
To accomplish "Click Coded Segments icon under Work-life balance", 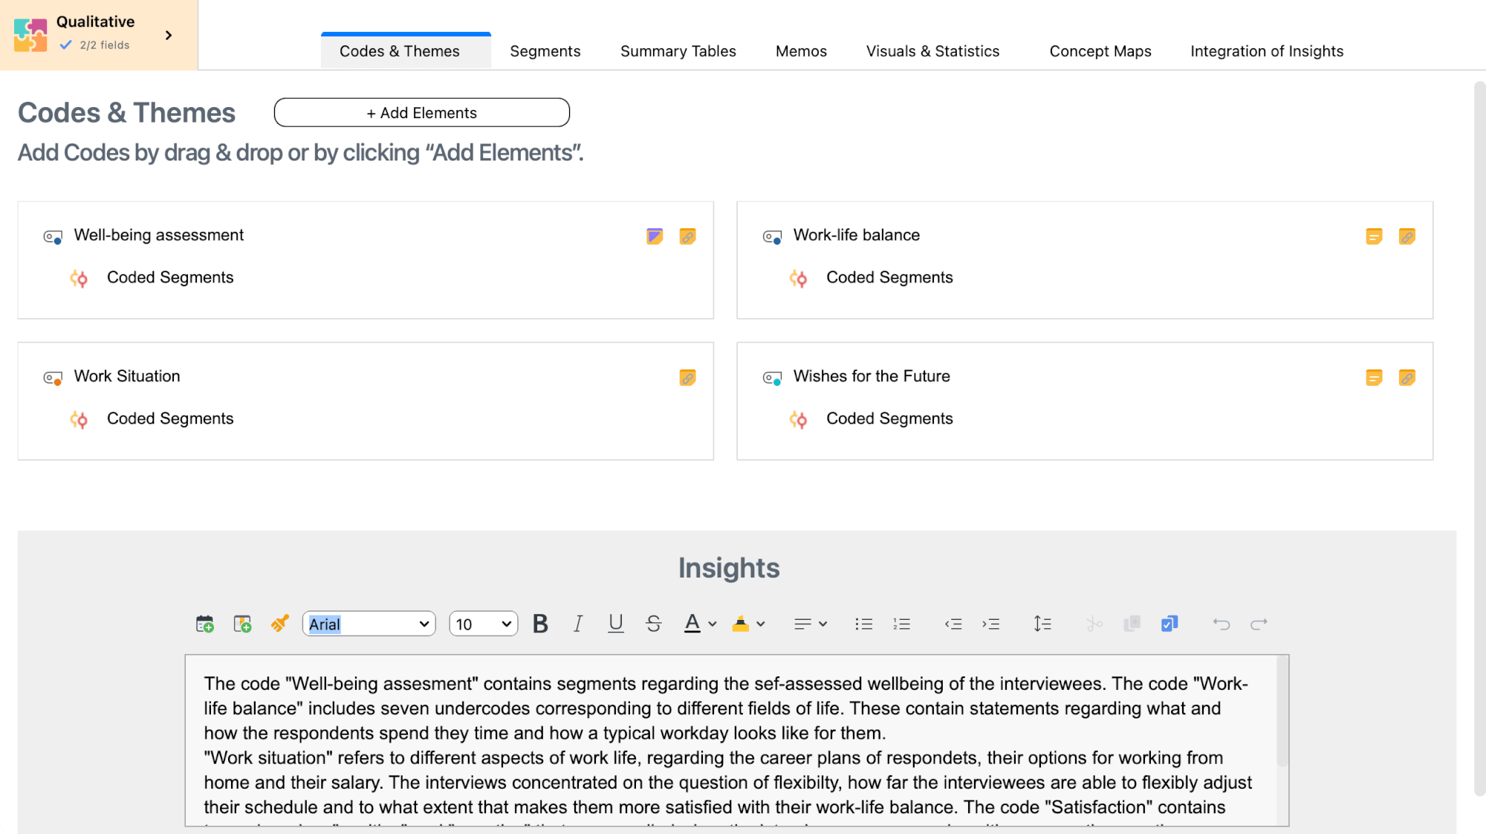I will coord(798,279).
